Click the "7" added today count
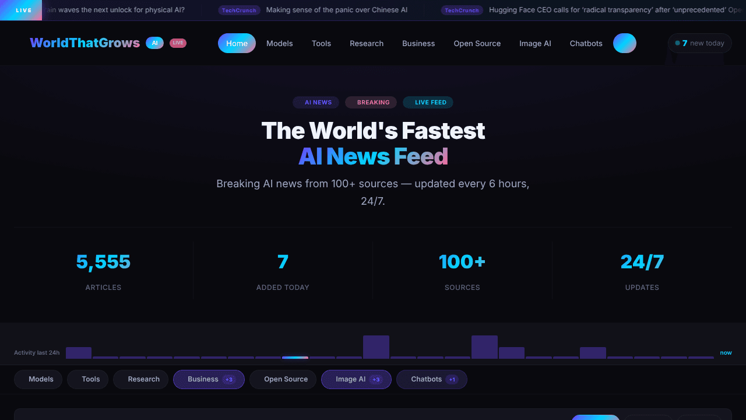Image resolution: width=746 pixels, height=420 pixels. [283, 262]
